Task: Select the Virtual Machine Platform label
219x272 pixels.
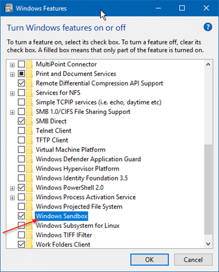Action: tap(71, 149)
